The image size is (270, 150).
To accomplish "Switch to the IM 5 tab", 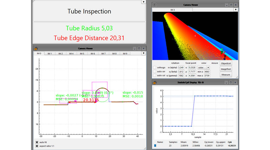I will 82,54.
